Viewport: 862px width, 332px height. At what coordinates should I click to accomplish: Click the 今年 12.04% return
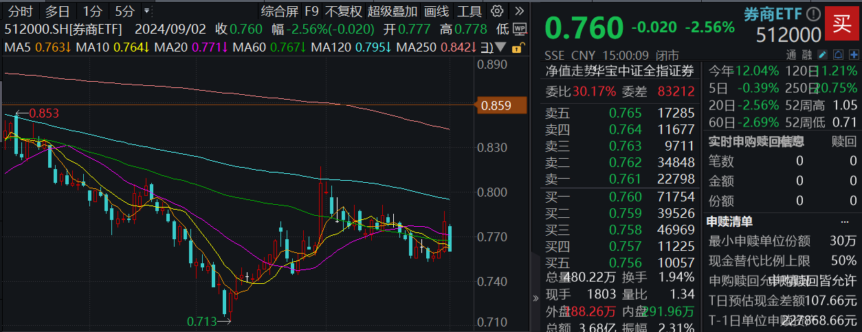click(758, 70)
